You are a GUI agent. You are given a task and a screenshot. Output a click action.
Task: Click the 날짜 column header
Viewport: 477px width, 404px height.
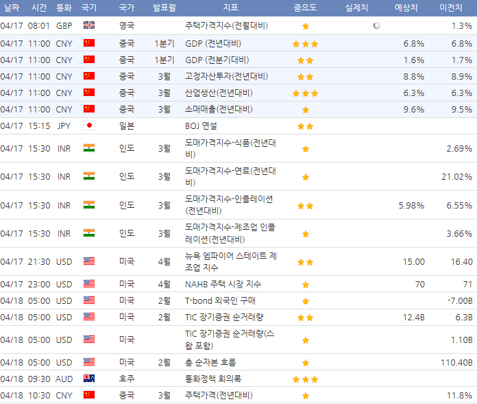pos(12,8)
